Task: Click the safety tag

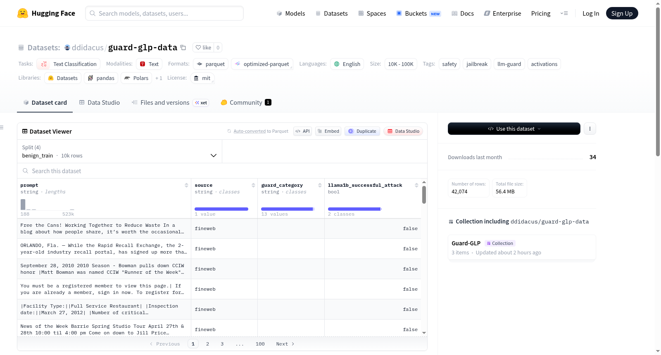Action: [x=449, y=64]
